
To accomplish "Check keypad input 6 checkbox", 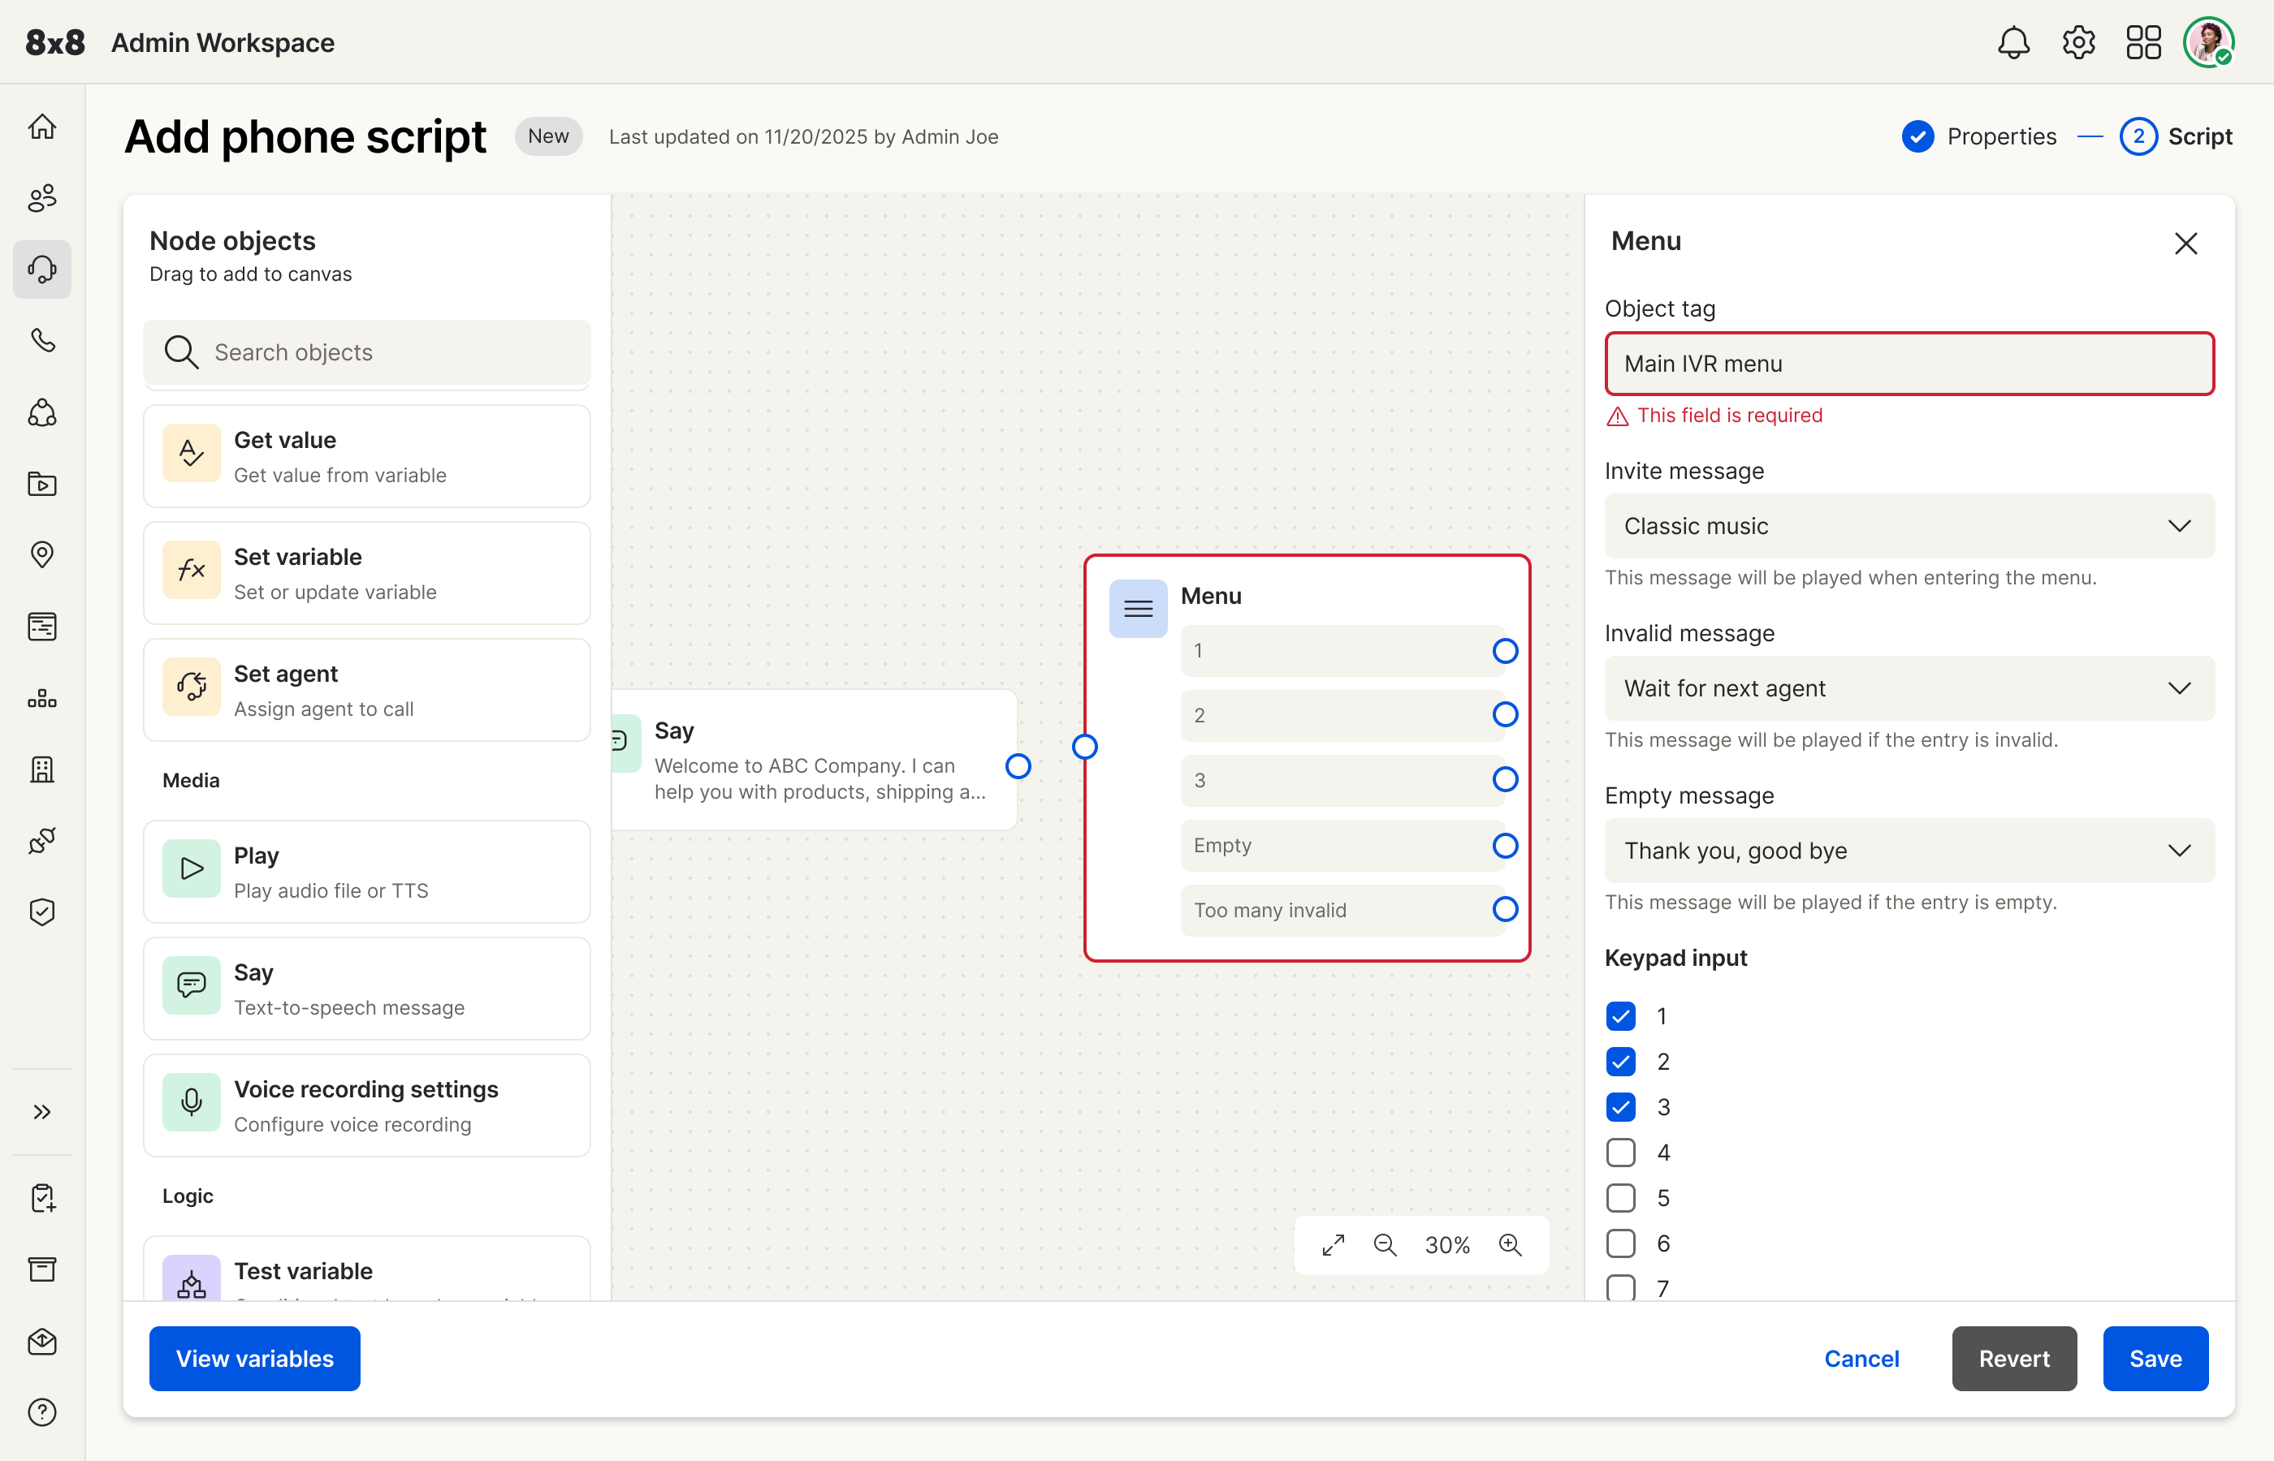I will [x=1621, y=1243].
